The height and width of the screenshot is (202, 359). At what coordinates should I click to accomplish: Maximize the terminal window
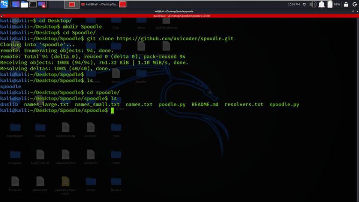click(x=353, y=11)
